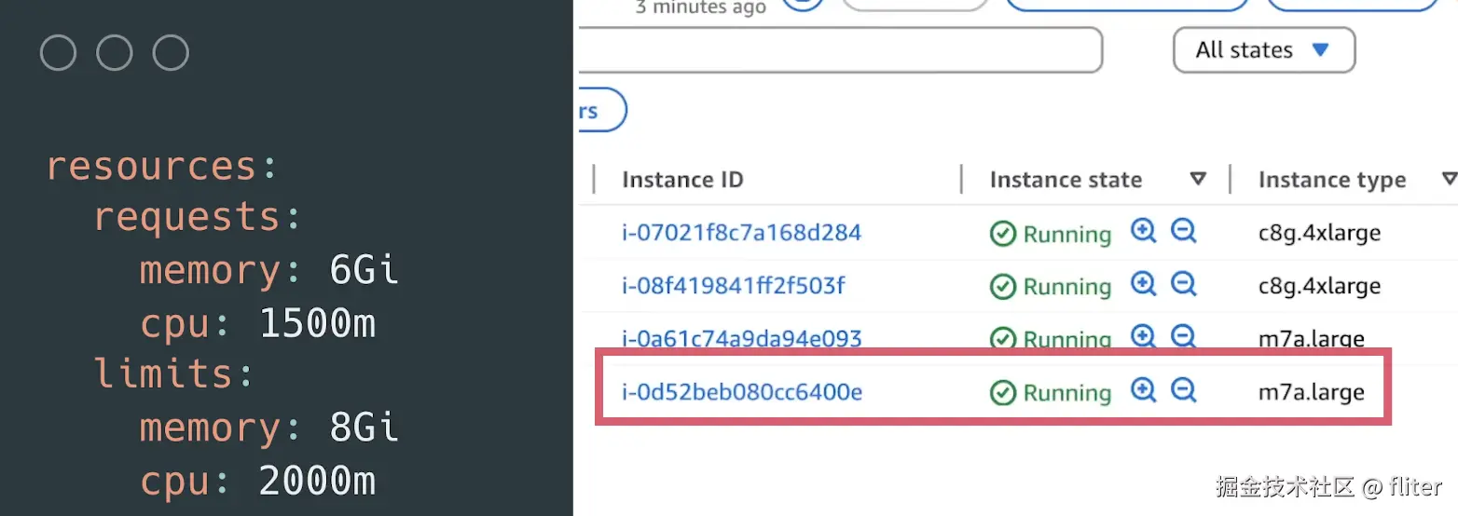Click the Running status in the c8g.4xlarge first row
Screen dimensions: 1458x516
click(x=1051, y=234)
